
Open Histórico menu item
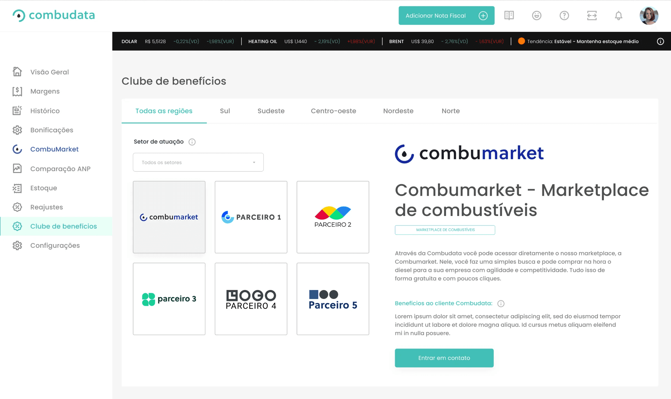[x=45, y=110]
